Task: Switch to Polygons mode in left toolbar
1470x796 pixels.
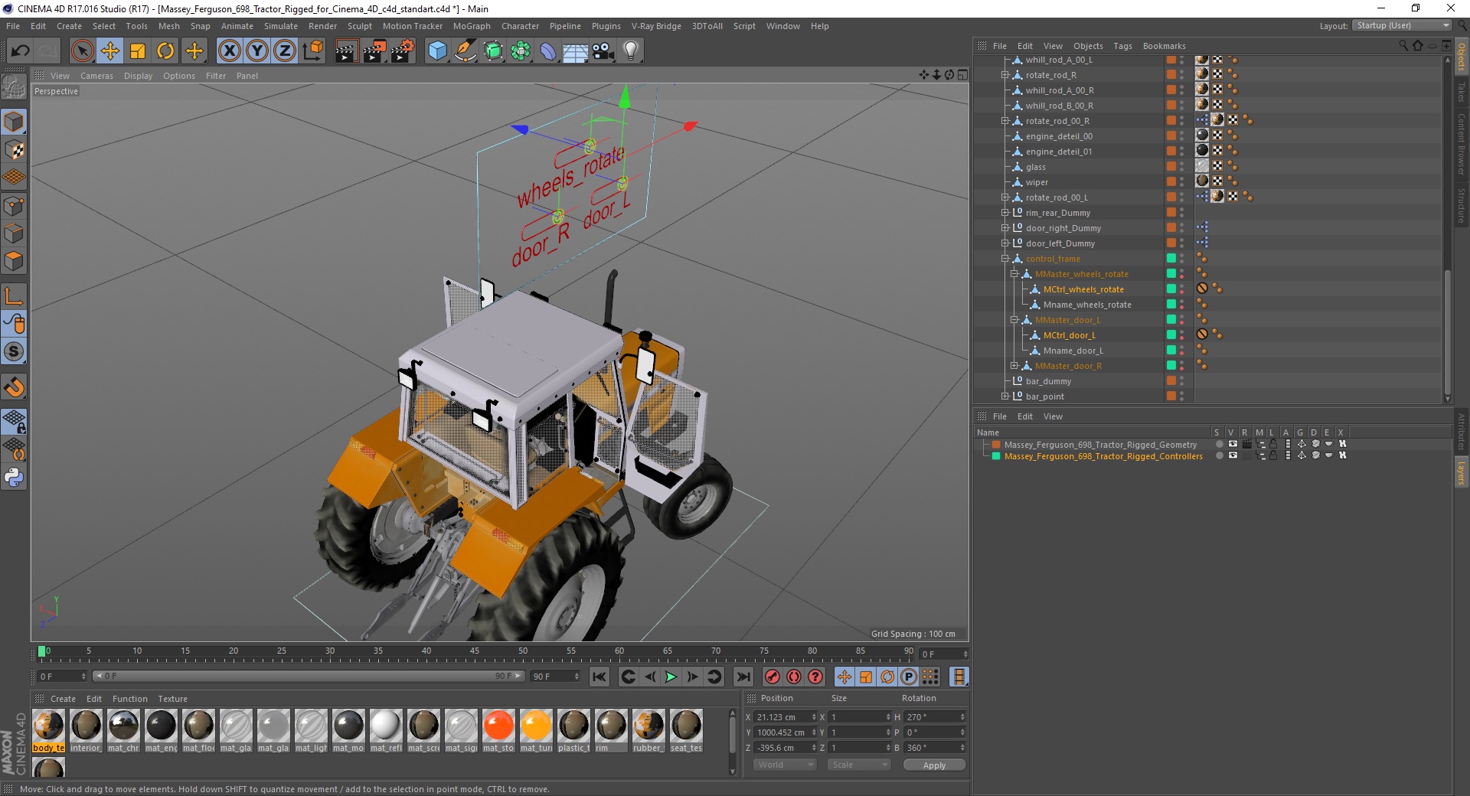Action: click(x=14, y=260)
